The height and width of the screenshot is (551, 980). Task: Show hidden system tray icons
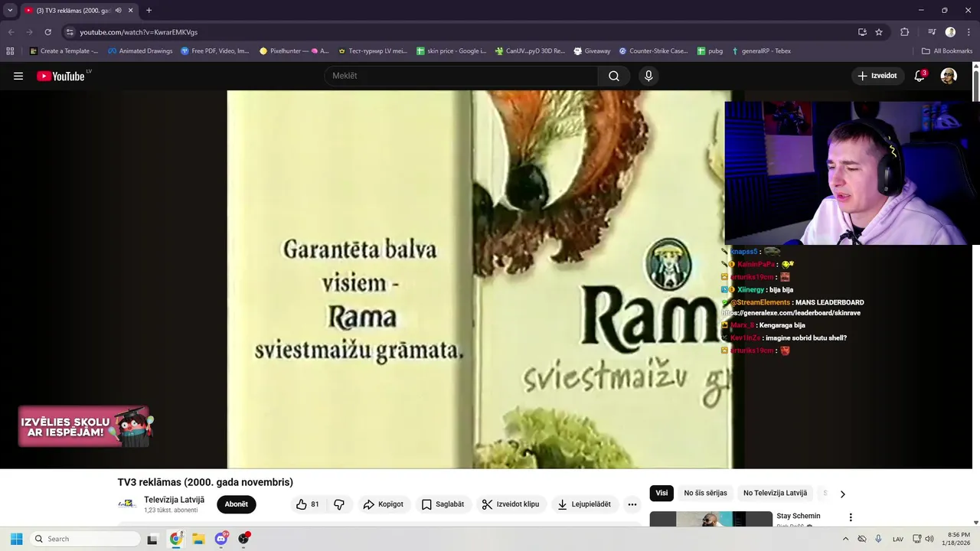click(844, 539)
